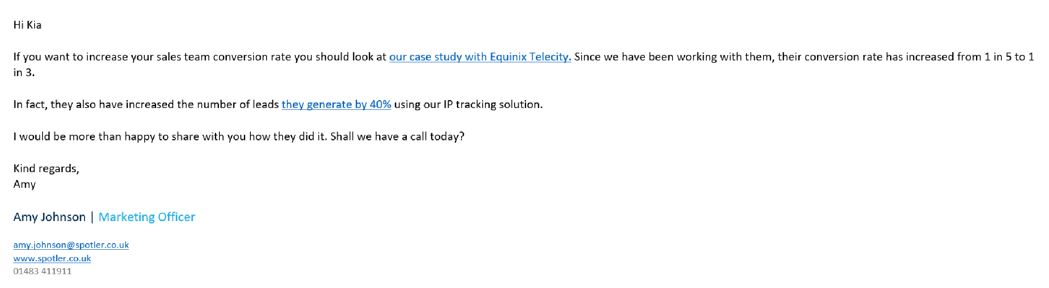Click the "Marketing Officer" job title
This screenshot has height=288, width=1049.
click(x=146, y=217)
